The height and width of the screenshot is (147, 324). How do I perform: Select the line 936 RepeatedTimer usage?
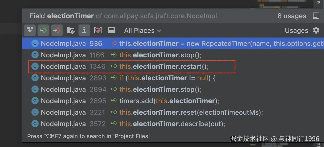[173, 43]
